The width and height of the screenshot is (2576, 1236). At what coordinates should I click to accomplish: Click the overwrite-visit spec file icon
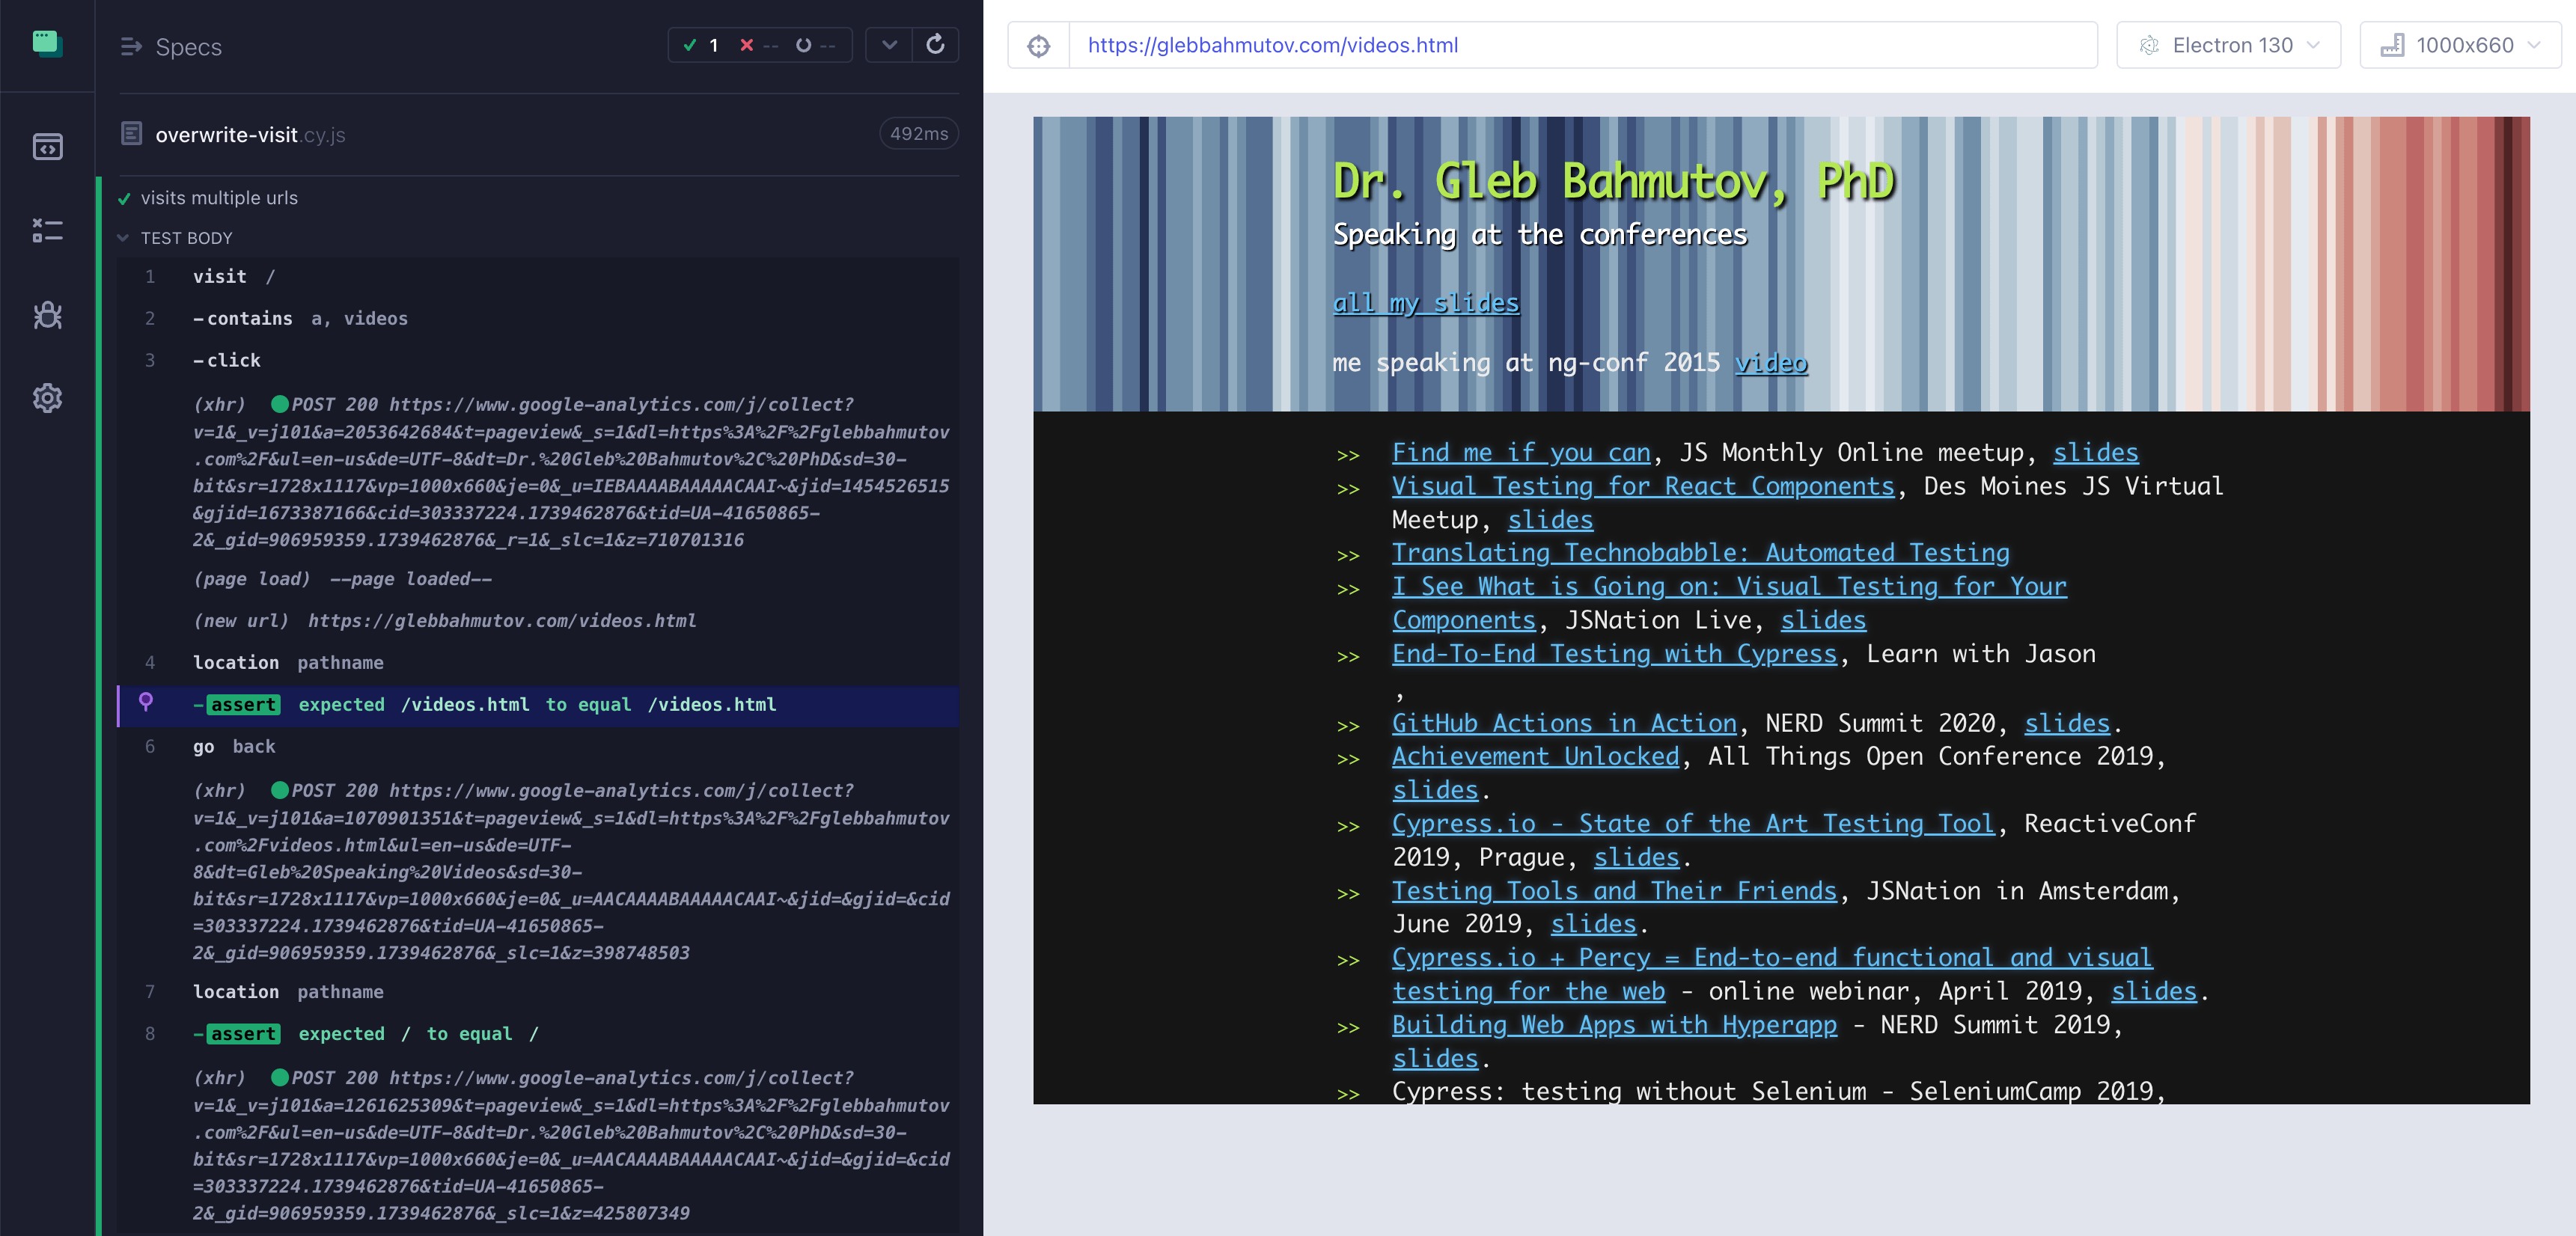click(x=131, y=133)
